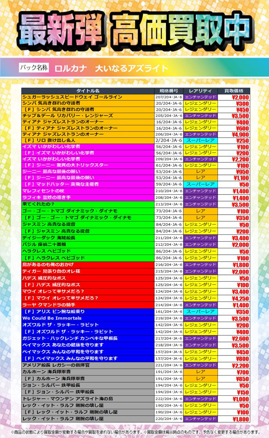Viewport: 269px width, 438px height.
Task: Select card number 221/204·JA·6
Action: click(169, 365)
